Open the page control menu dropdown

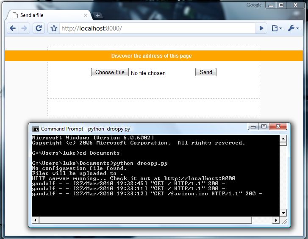pos(277,28)
